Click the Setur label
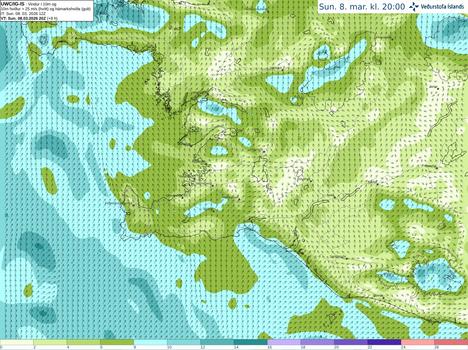 [434, 87]
